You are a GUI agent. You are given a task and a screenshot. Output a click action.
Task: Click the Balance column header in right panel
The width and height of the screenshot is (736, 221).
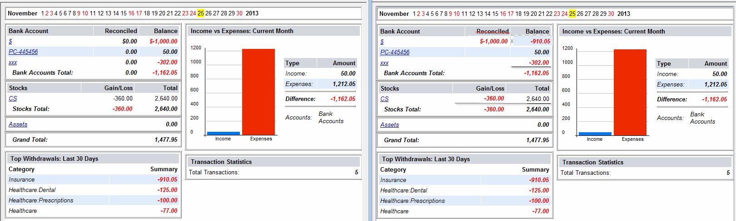[537, 31]
